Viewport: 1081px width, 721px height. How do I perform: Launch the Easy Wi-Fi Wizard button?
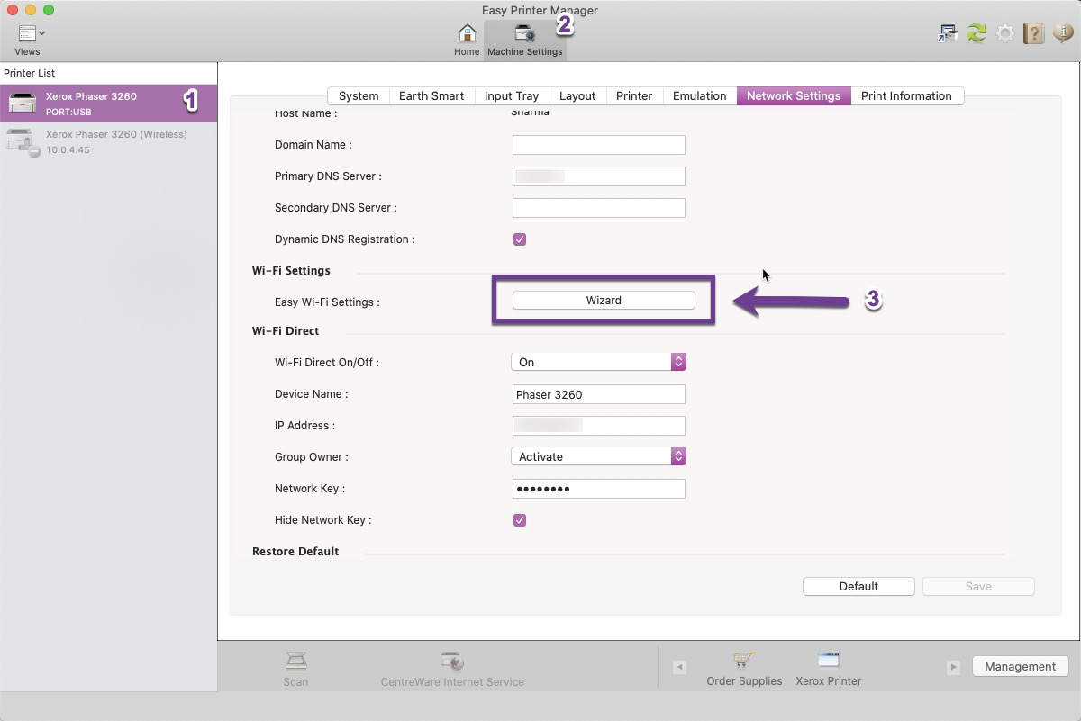(604, 301)
